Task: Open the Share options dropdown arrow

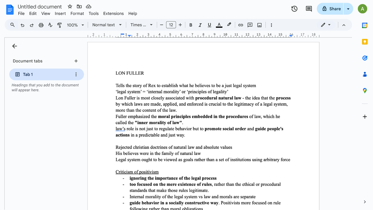Action: [348, 9]
